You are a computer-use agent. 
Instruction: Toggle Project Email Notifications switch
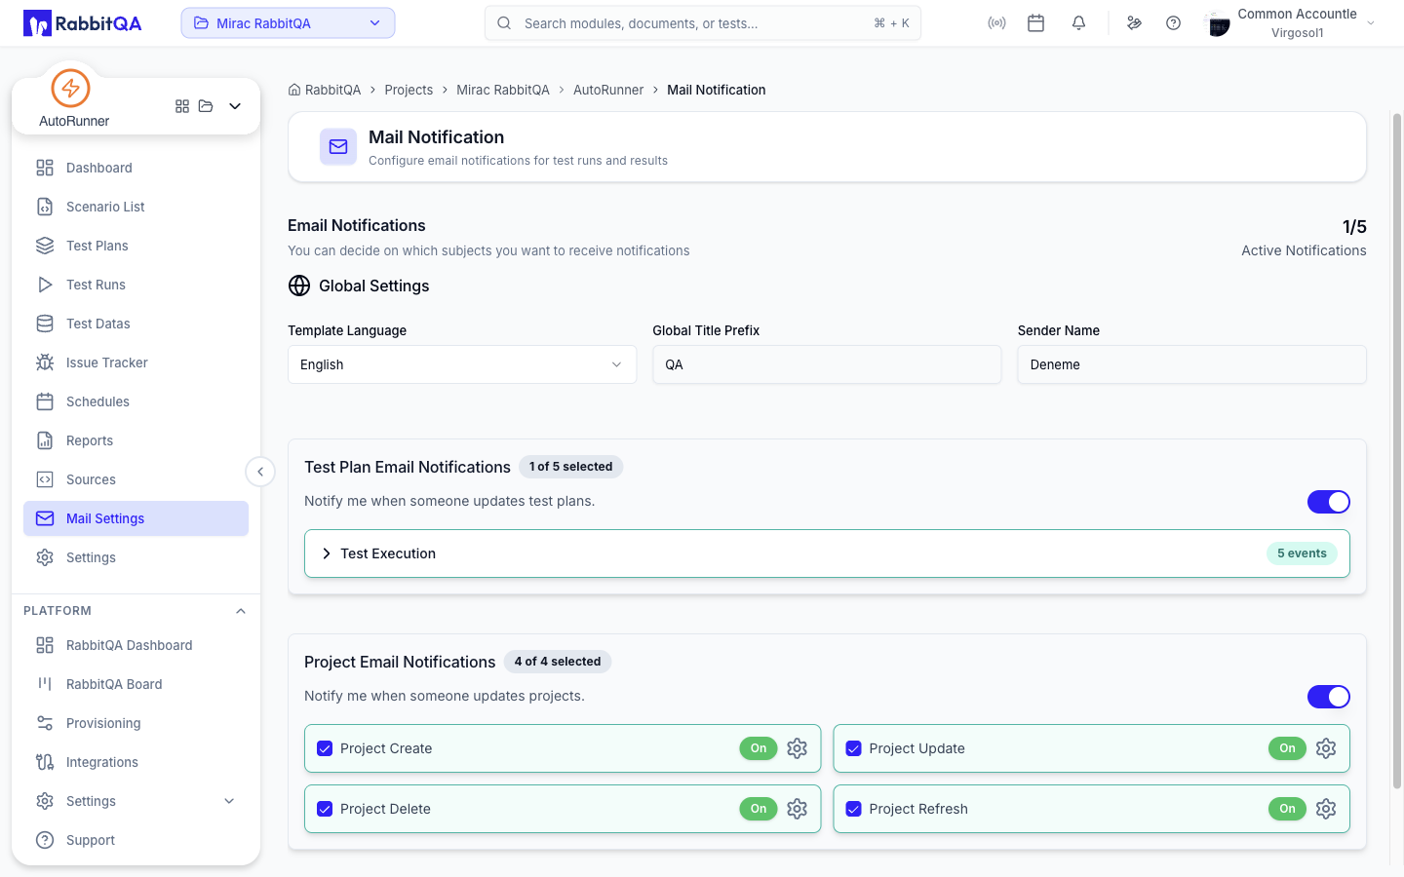point(1329,697)
